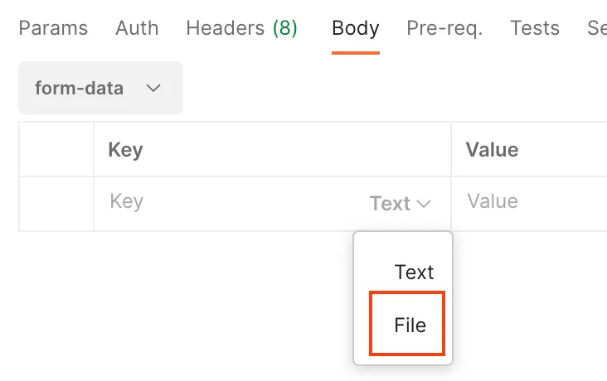
Task: Switch to the Tests tab
Action: tap(535, 28)
